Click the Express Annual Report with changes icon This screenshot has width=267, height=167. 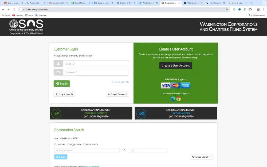click(x=141, y=113)
